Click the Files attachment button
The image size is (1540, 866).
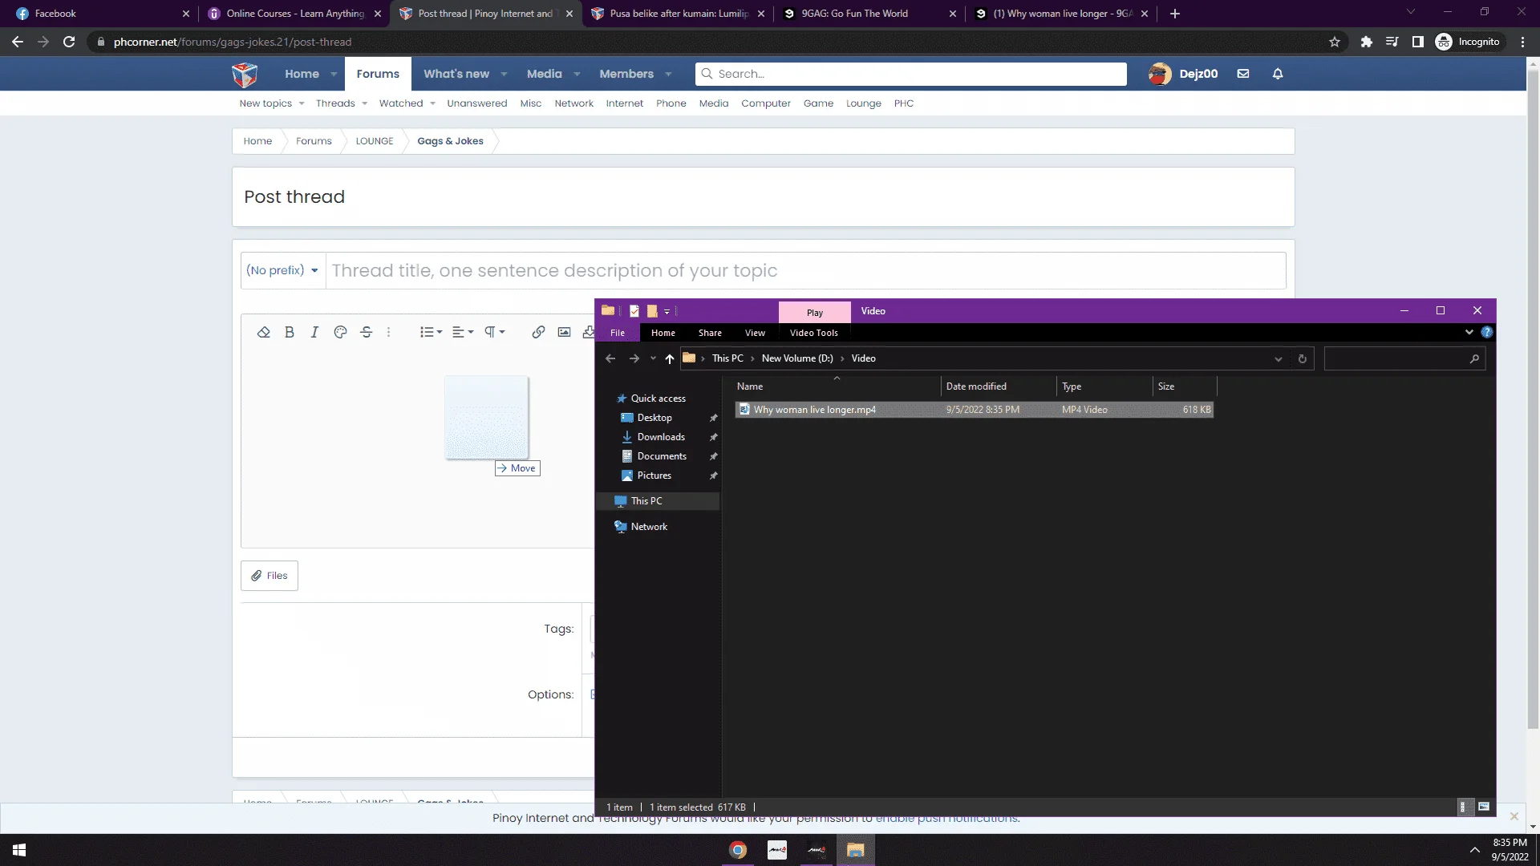[269, 576]
